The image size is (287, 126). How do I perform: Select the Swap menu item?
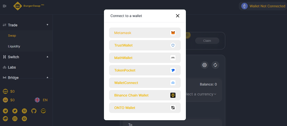(12, 35)
